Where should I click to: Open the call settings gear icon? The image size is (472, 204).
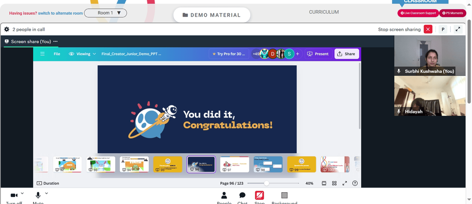pyautogui.click(x=7, y=29)
